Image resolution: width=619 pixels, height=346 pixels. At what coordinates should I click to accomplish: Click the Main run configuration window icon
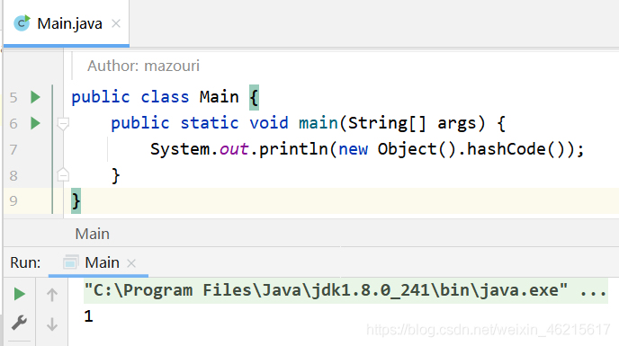(70, 262)
